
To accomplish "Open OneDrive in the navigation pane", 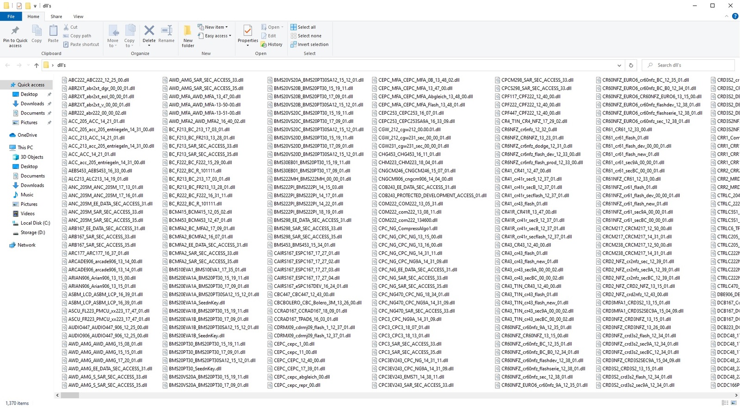I will pyautogui.click(x=23, y=135).
